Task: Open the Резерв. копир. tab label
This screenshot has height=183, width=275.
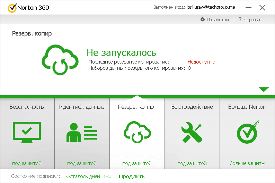Action: point(137,107)
